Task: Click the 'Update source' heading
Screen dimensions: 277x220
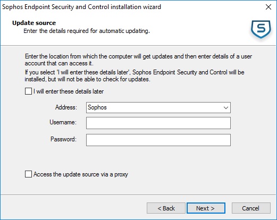Action: point(34,23)
